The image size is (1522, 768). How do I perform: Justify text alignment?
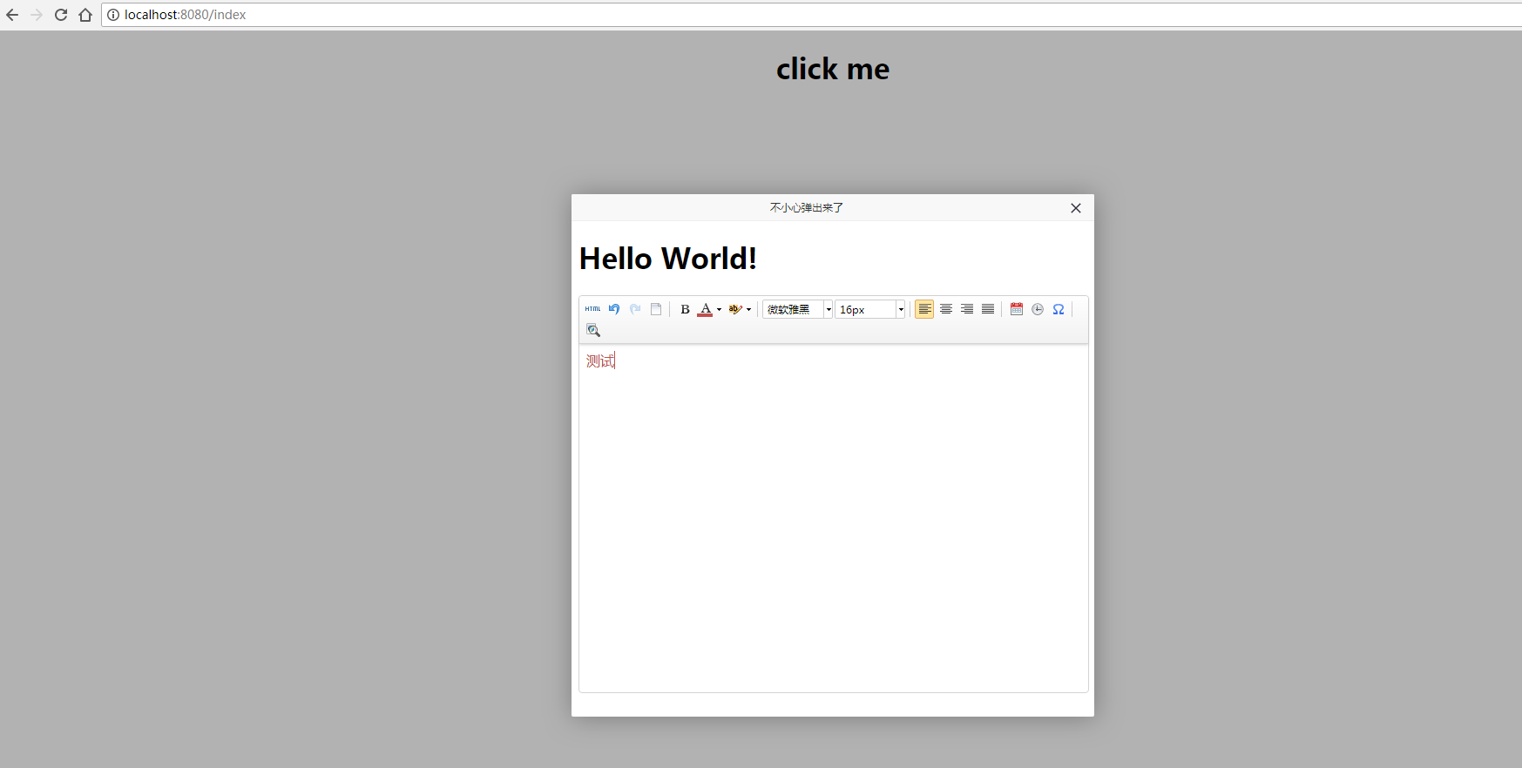tap(988, 309)
